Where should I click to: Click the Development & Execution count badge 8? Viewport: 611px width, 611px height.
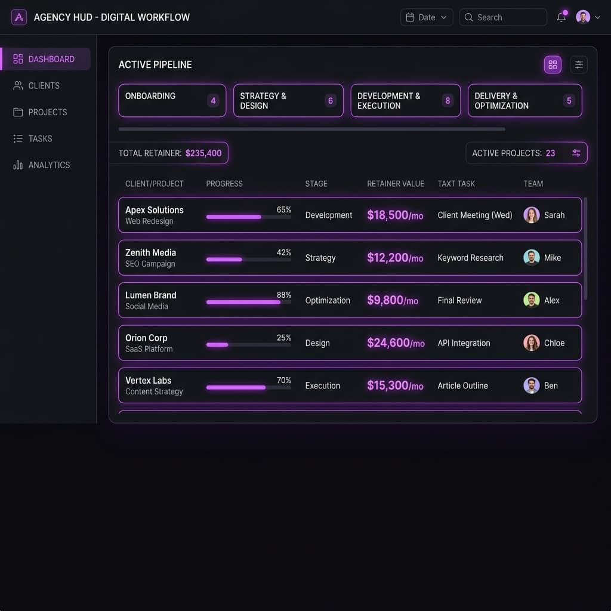[x=448, y=100]
